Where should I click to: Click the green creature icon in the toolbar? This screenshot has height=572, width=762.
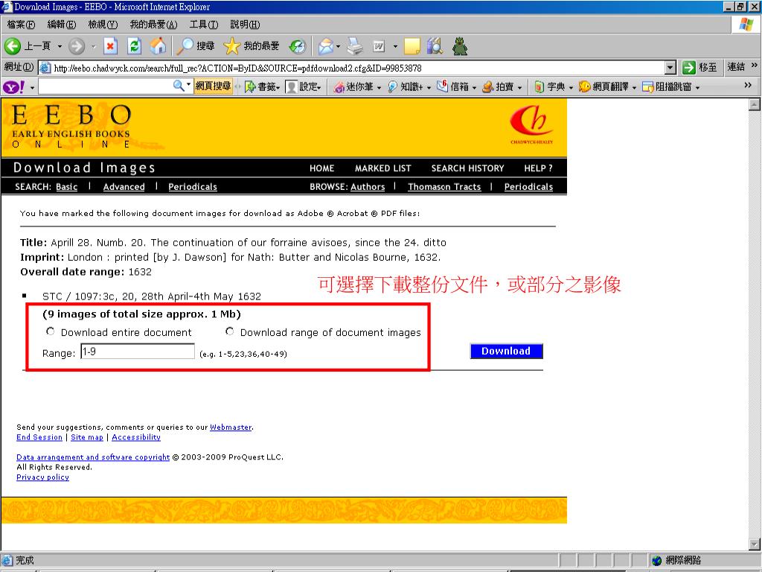460,46
